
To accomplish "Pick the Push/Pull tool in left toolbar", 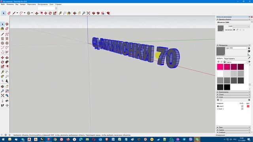I will [7, 58].
